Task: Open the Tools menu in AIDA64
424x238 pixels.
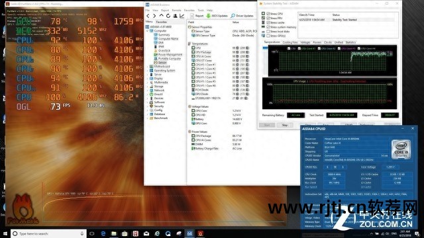Action: tap(201, 11)
